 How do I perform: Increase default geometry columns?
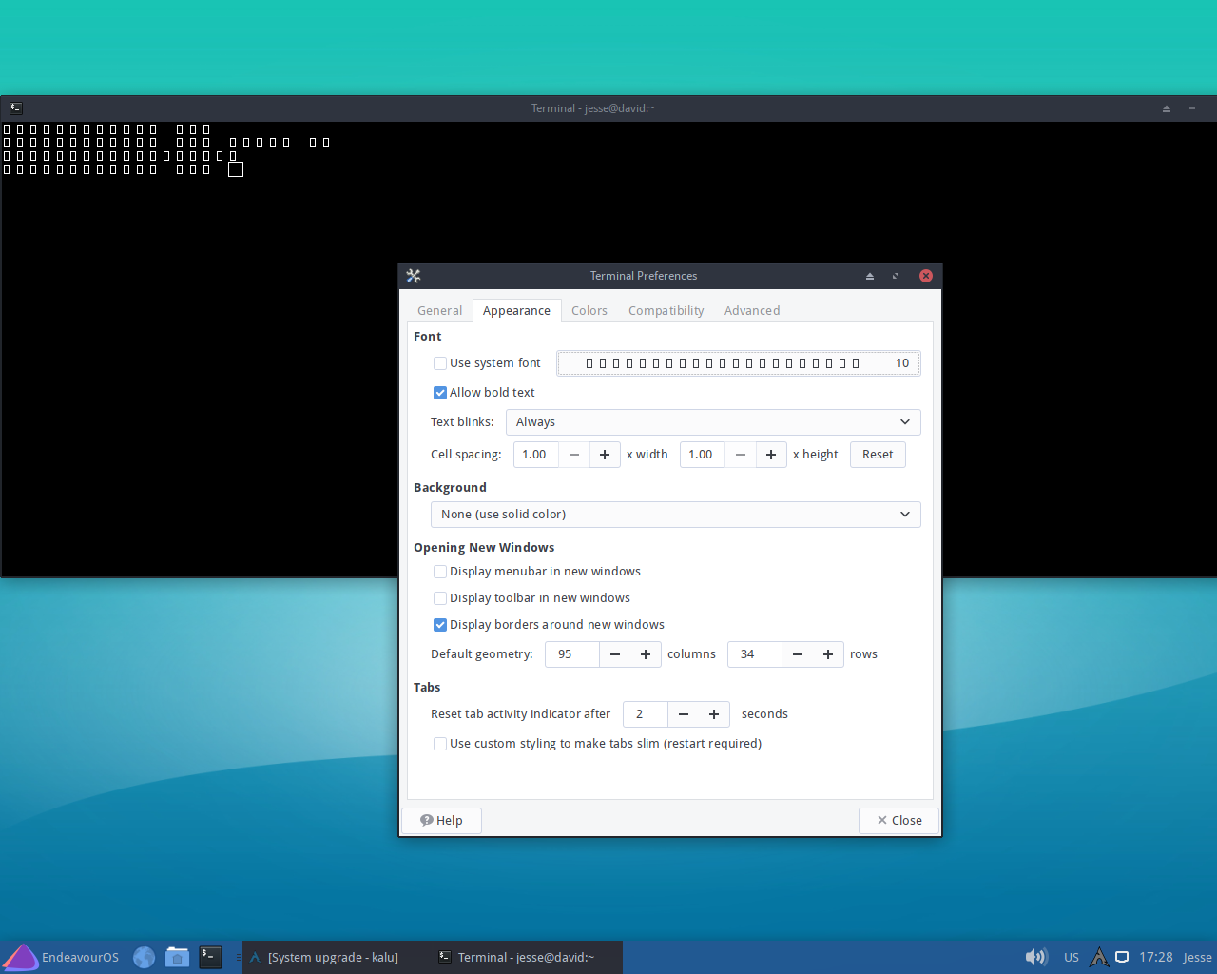click(x=646, y=654)
